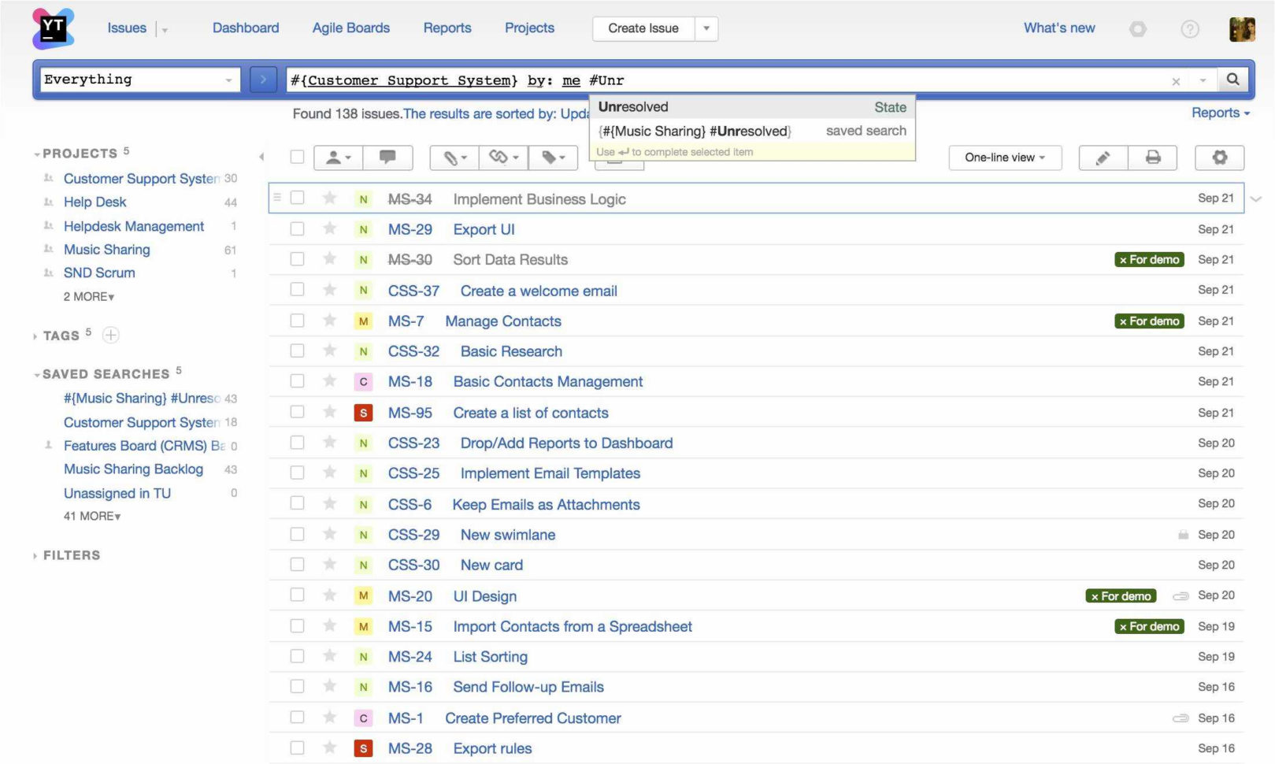Open the tag icon in the toolbar
1275x764 pixels.
pyautogui.click(x=552, y=157)
